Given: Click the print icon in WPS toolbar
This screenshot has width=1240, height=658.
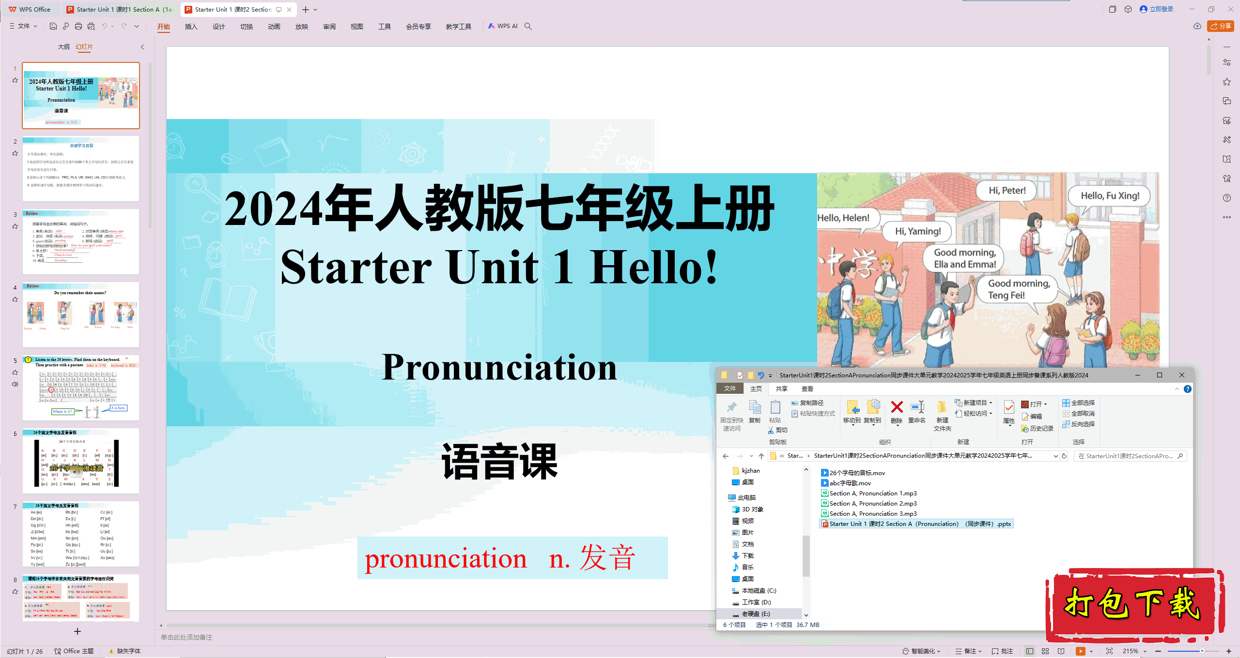Looking at the screenshot, I should tap(78, 26).
